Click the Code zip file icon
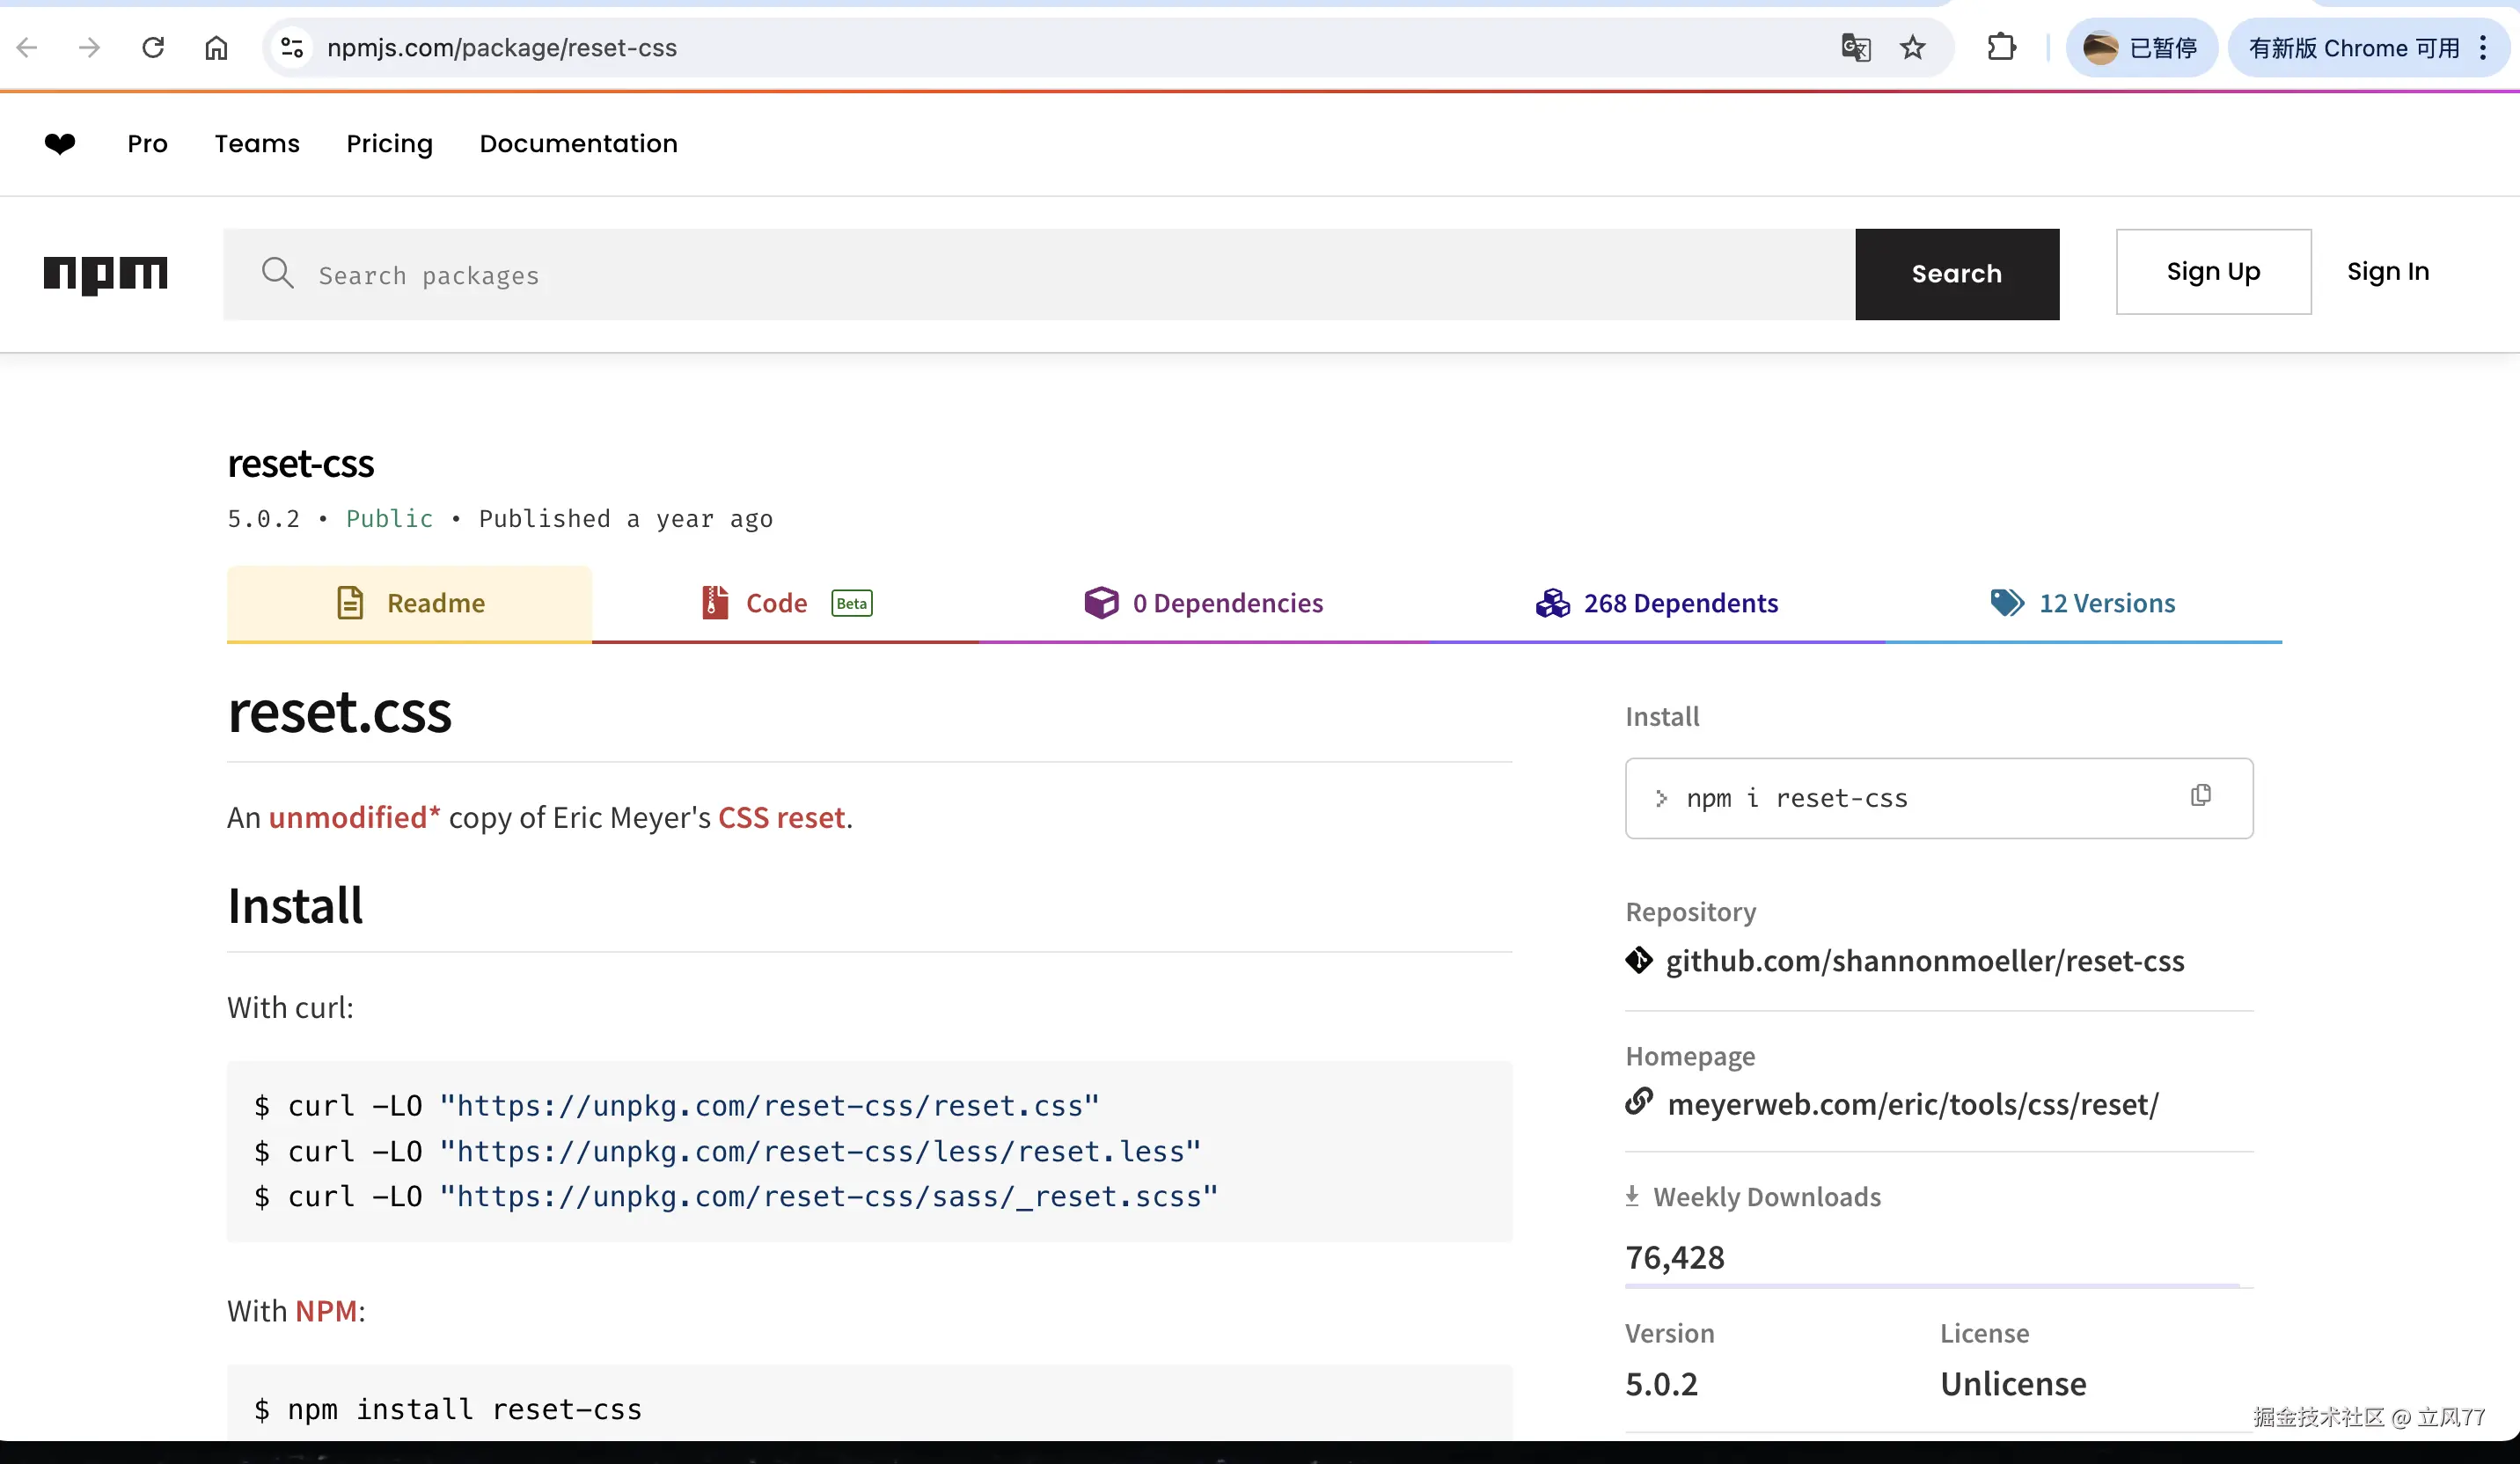 point(715,602)
